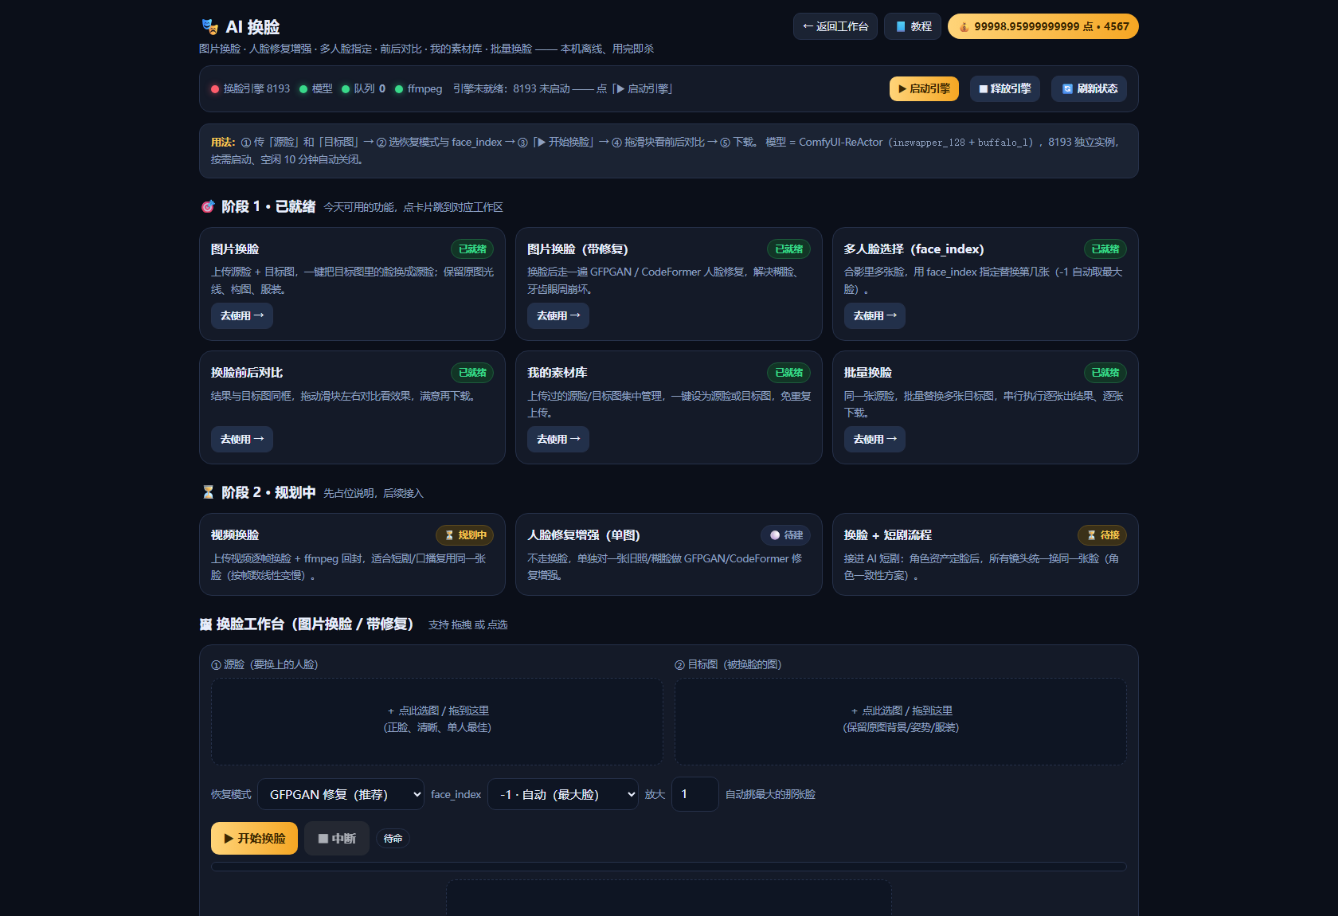
Task: Click the 自动挑最大的那张脸 hint text
Action: pos(770,794)
